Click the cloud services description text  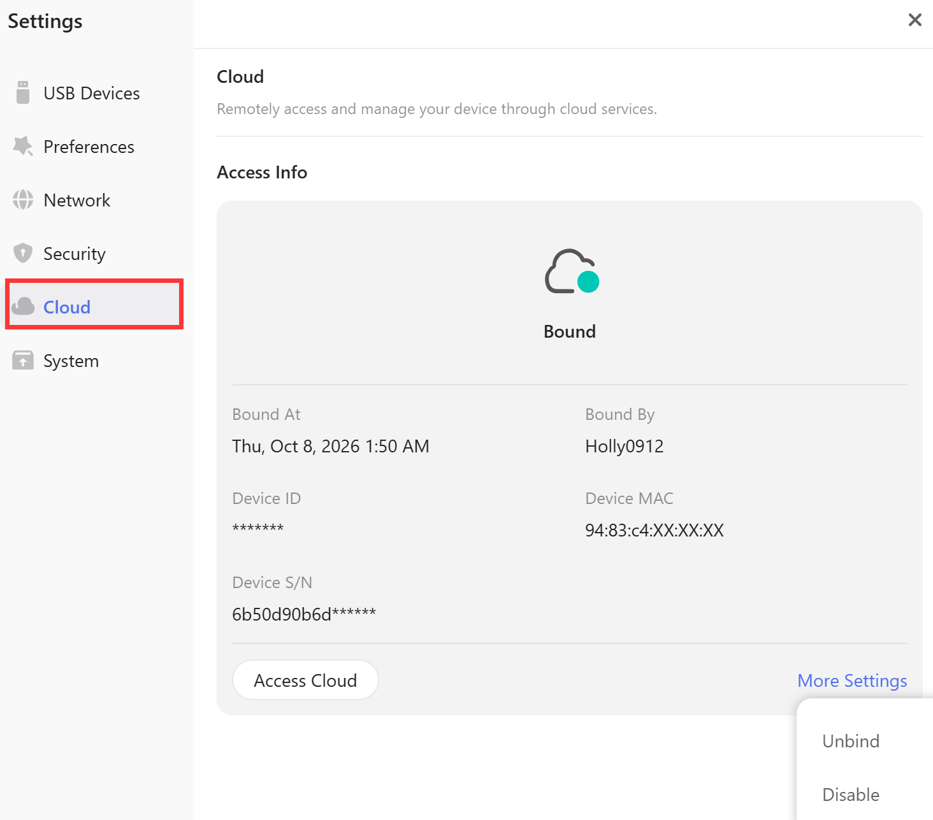coord(437,109)
